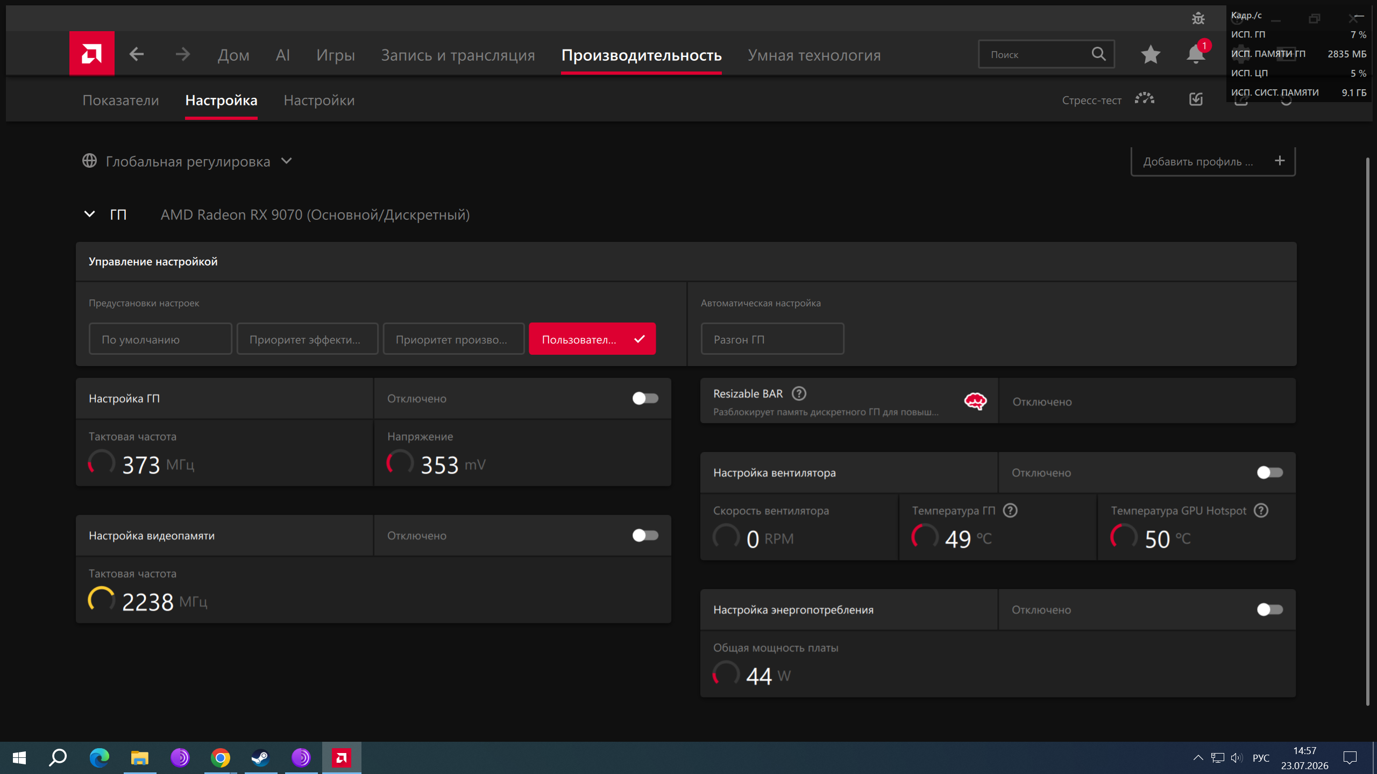Click the 49 °C GPU temperature value
Image resolution: width=1377 pixels, height=774 pixels.
(x=968, y=539)
